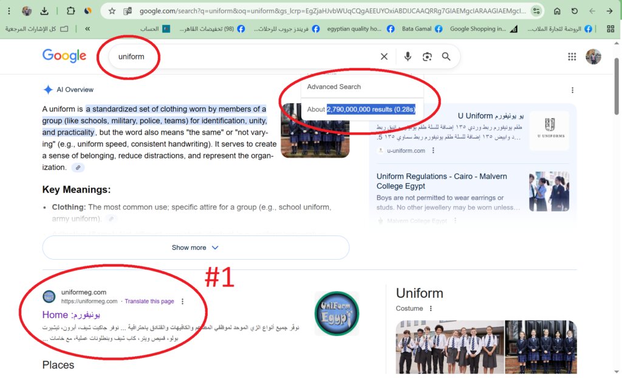Open the Google apps grid
622x378 pixels.
[572, 56]
